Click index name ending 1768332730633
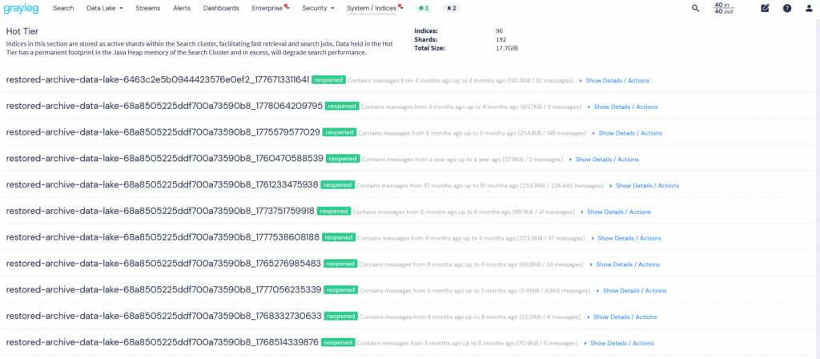The width and height of the screenshot is (820, 359). click(163, 316)
